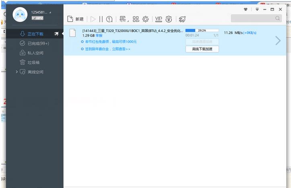Screen dimensions: 291x188
Task: Click the 离线下载加速 button
Action: click(202, 49)
